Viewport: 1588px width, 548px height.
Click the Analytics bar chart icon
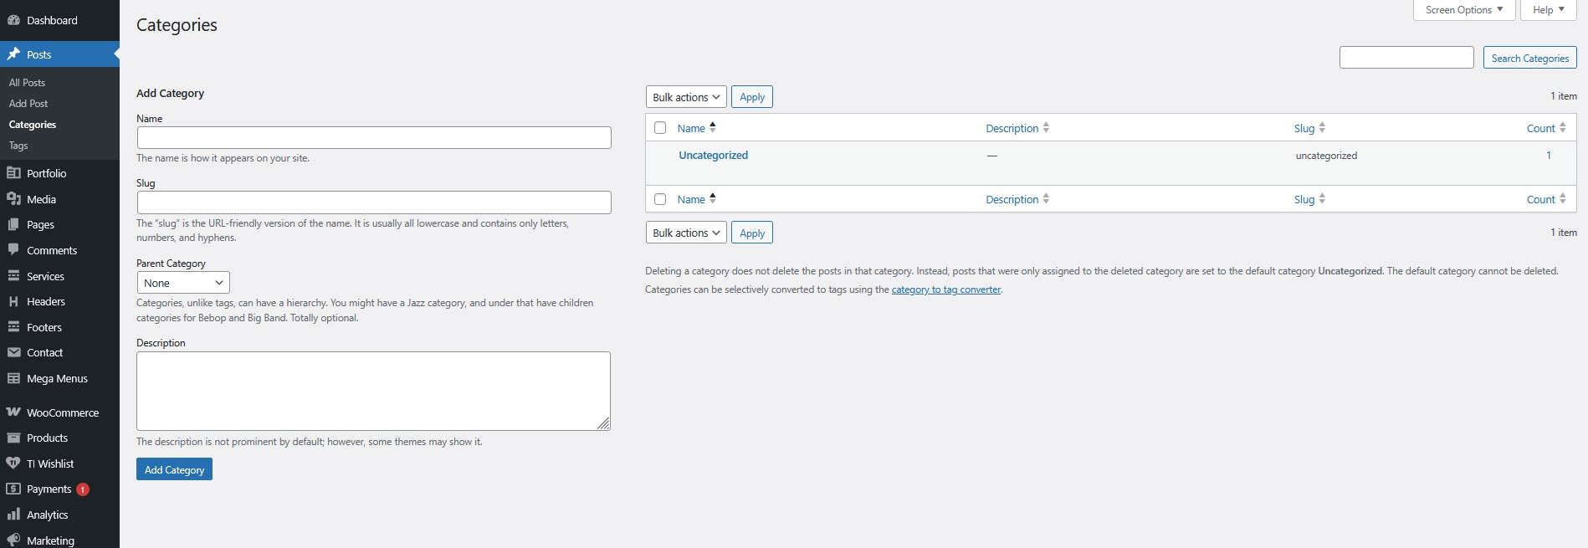tap(13, 515)
